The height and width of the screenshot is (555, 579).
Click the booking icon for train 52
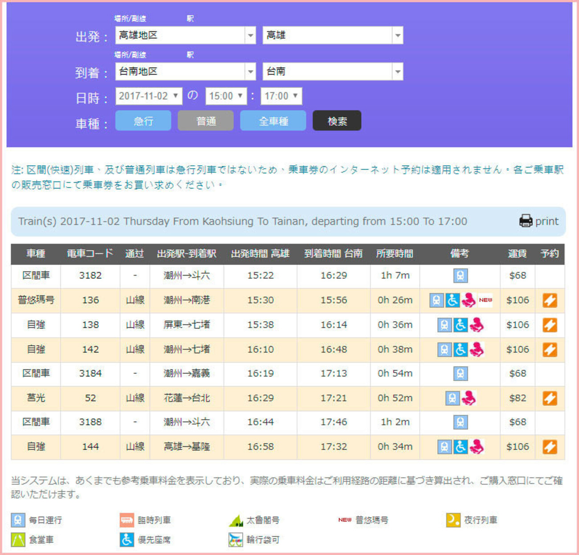click(550, 398)
